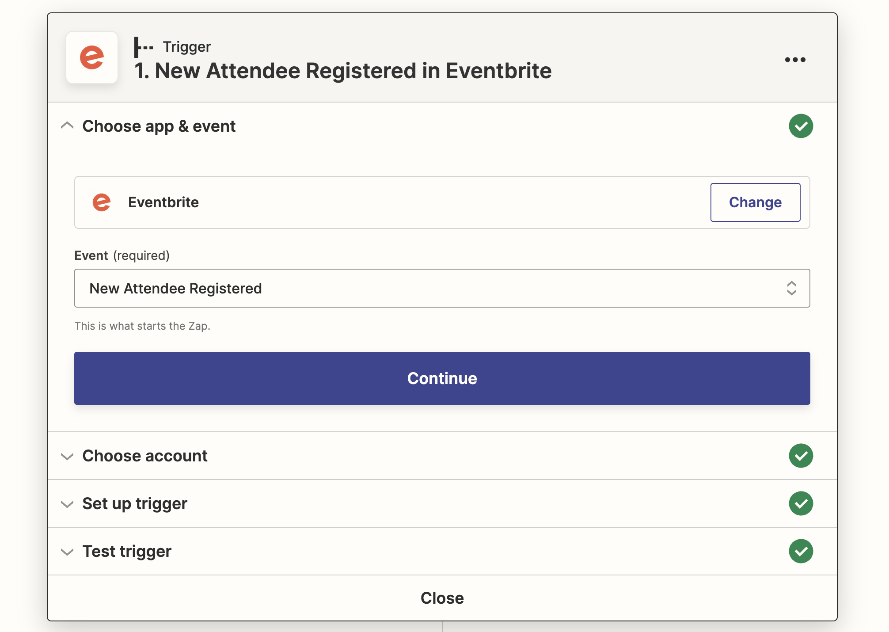889x632 pixels.
Task: Click the checkmark beside Test trigger
Action: [801, 551]
